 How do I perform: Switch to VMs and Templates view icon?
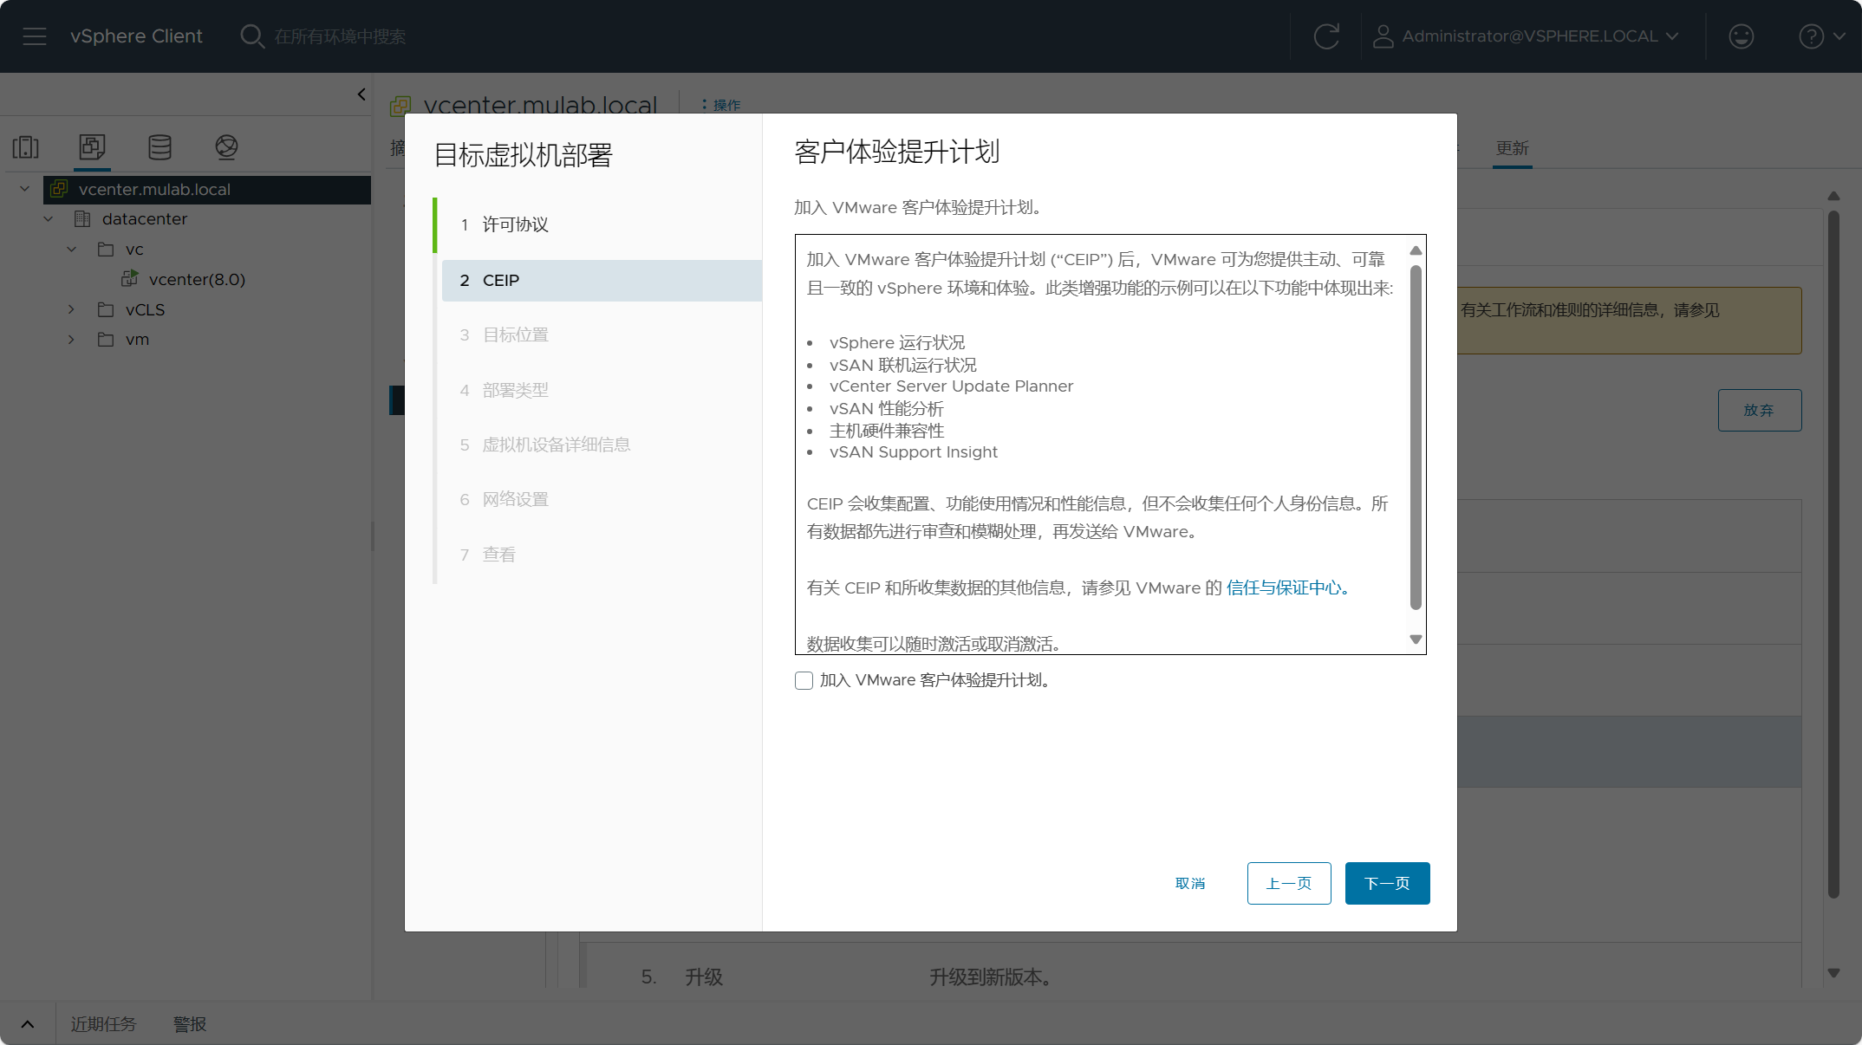pyautogui.click(x=92, y=147)
